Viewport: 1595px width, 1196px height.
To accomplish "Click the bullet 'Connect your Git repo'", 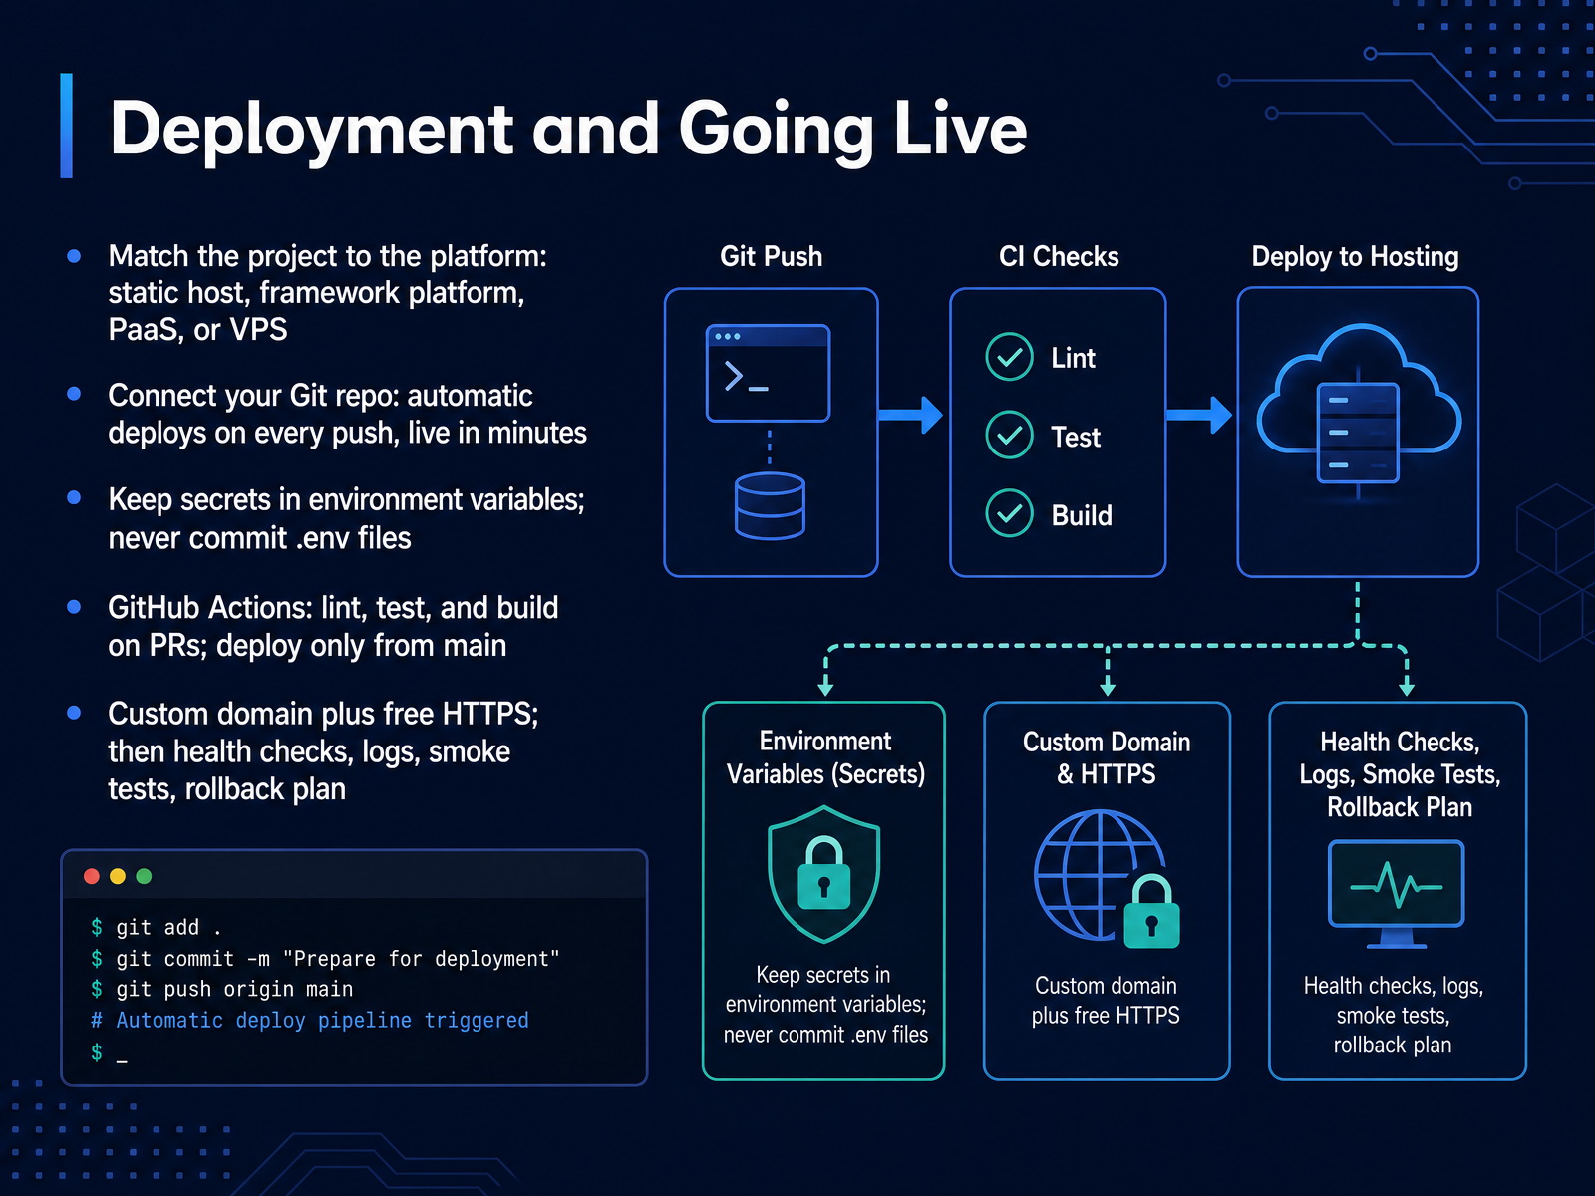I will [x=347, y=414].
